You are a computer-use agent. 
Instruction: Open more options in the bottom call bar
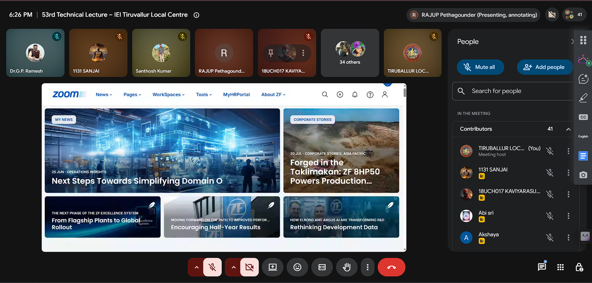coord(367,267)
